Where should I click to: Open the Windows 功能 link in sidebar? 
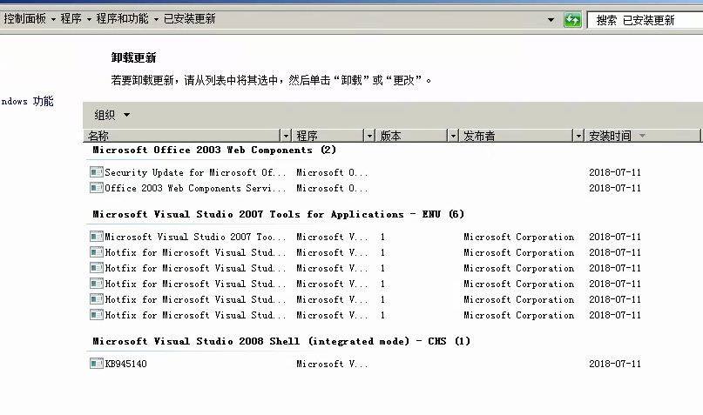tap(27, 101)
